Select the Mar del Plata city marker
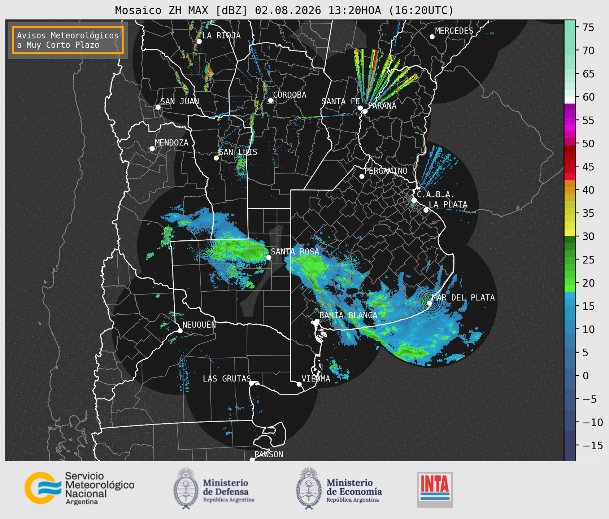609x519 pixels. click(x=430, y=303)
